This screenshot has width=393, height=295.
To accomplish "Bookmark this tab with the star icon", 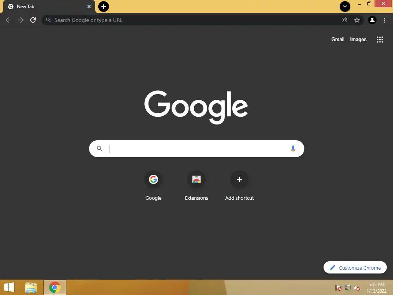I will [x=357, y=20].
